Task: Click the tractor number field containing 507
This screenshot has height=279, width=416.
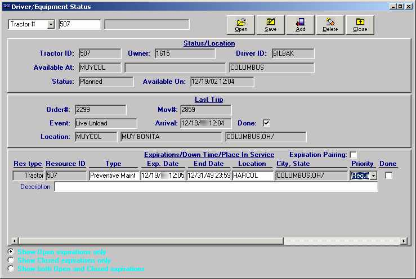Action: pos(79,24)
